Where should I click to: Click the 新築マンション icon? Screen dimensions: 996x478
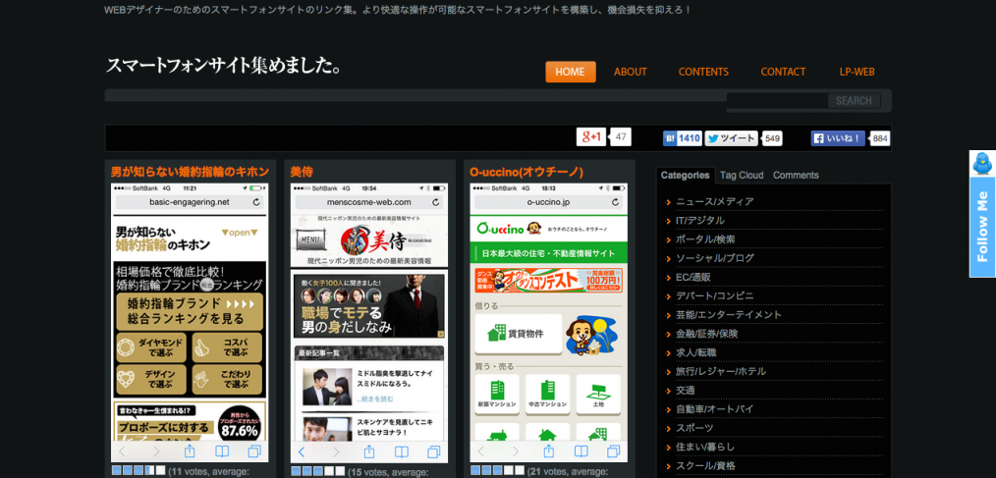click(497, 395)
